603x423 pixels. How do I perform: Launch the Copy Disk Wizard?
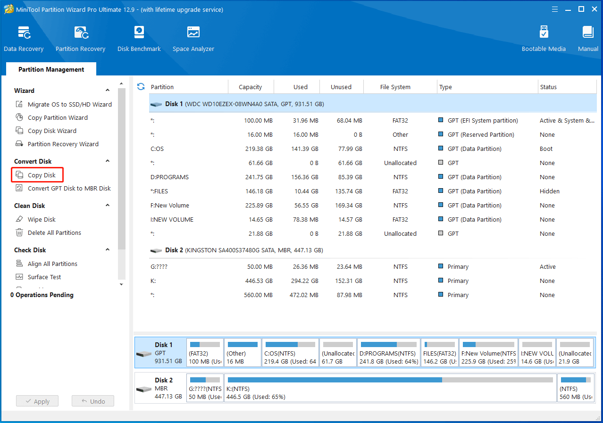click(x=46, y=131)
